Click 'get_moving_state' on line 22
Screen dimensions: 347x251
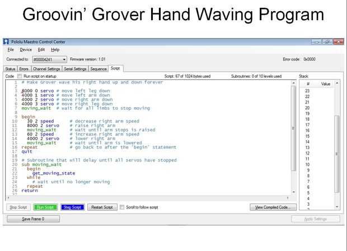click(x=54, y=173)
